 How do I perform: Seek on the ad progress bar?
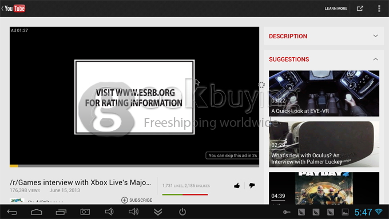point(134,166)
